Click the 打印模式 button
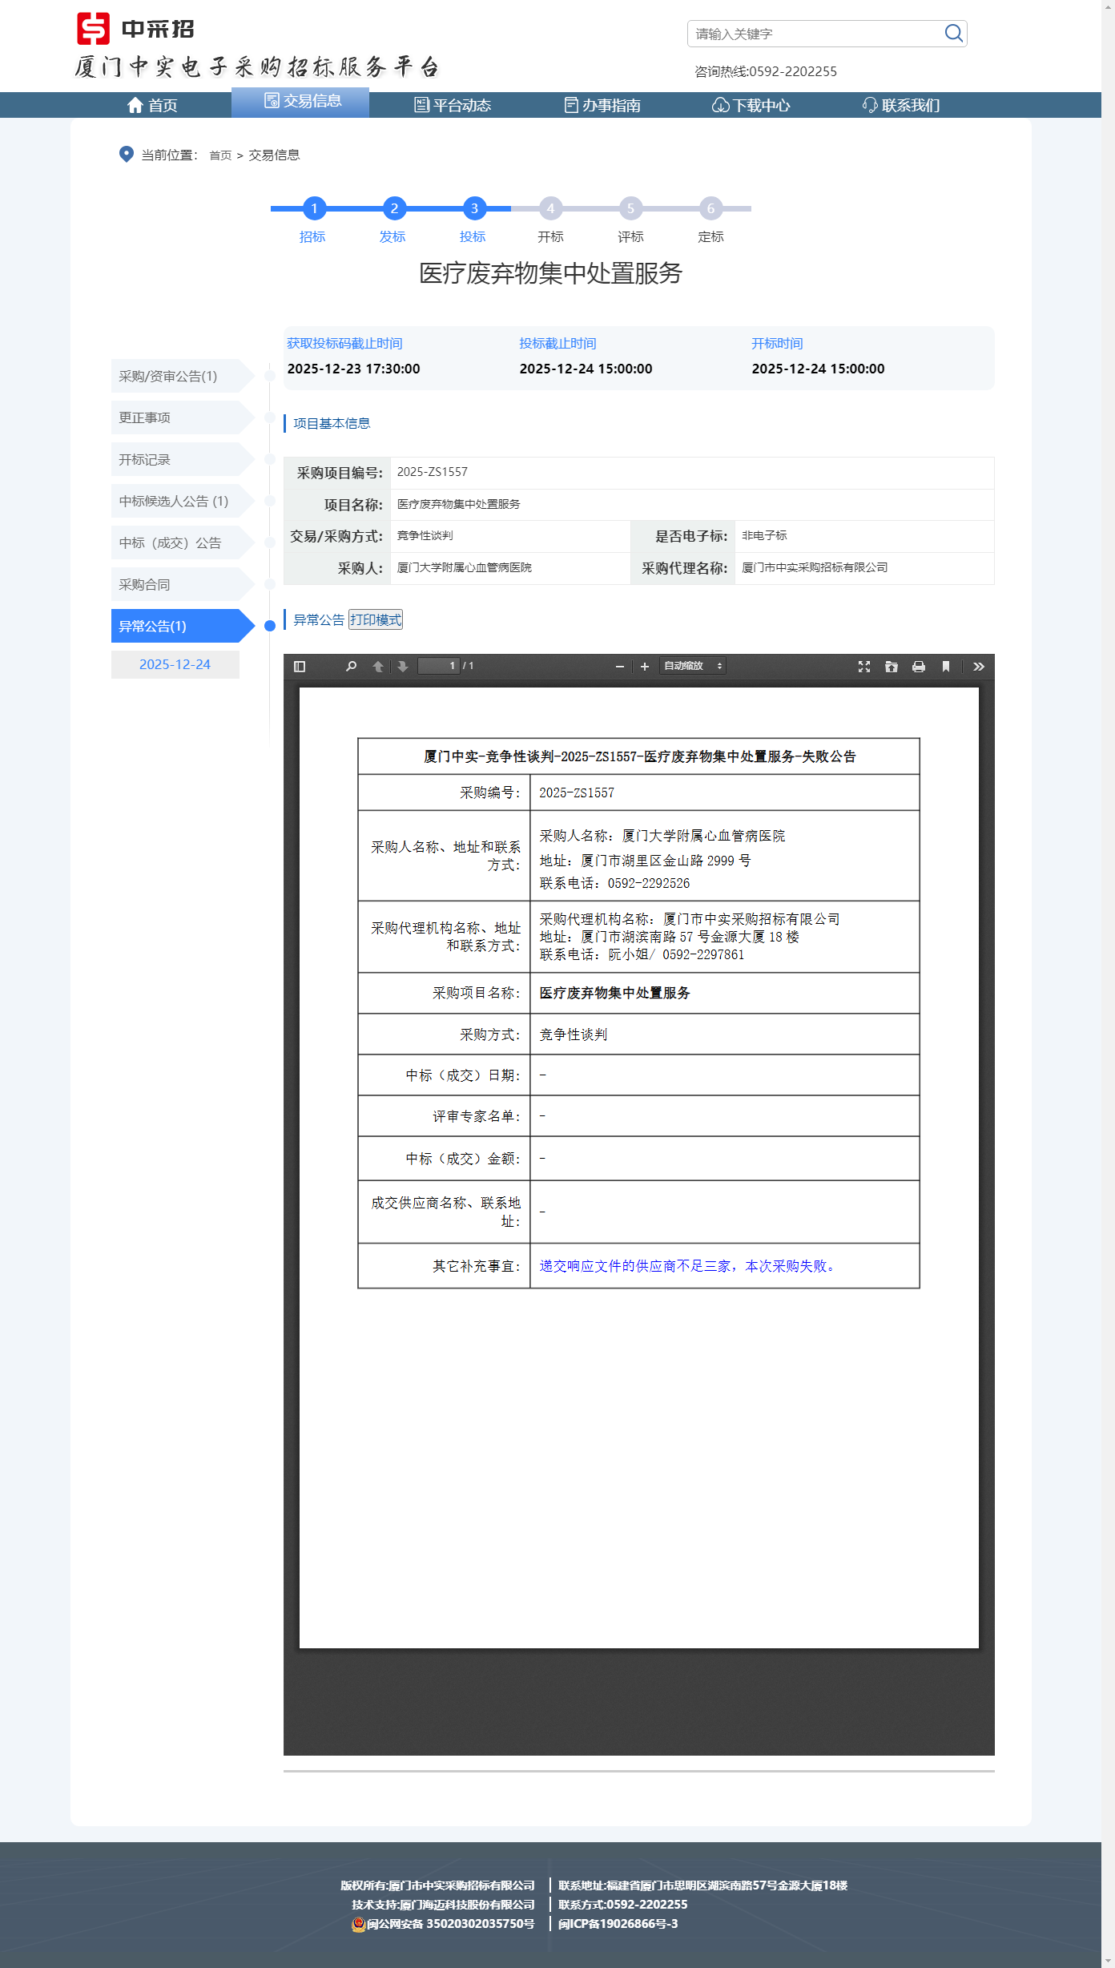This screenshot has height=1968, width=1115. tap(376, 619)
